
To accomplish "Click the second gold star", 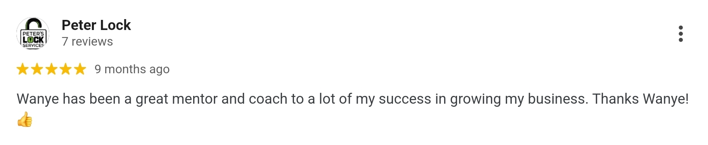I will click(37, 69).
